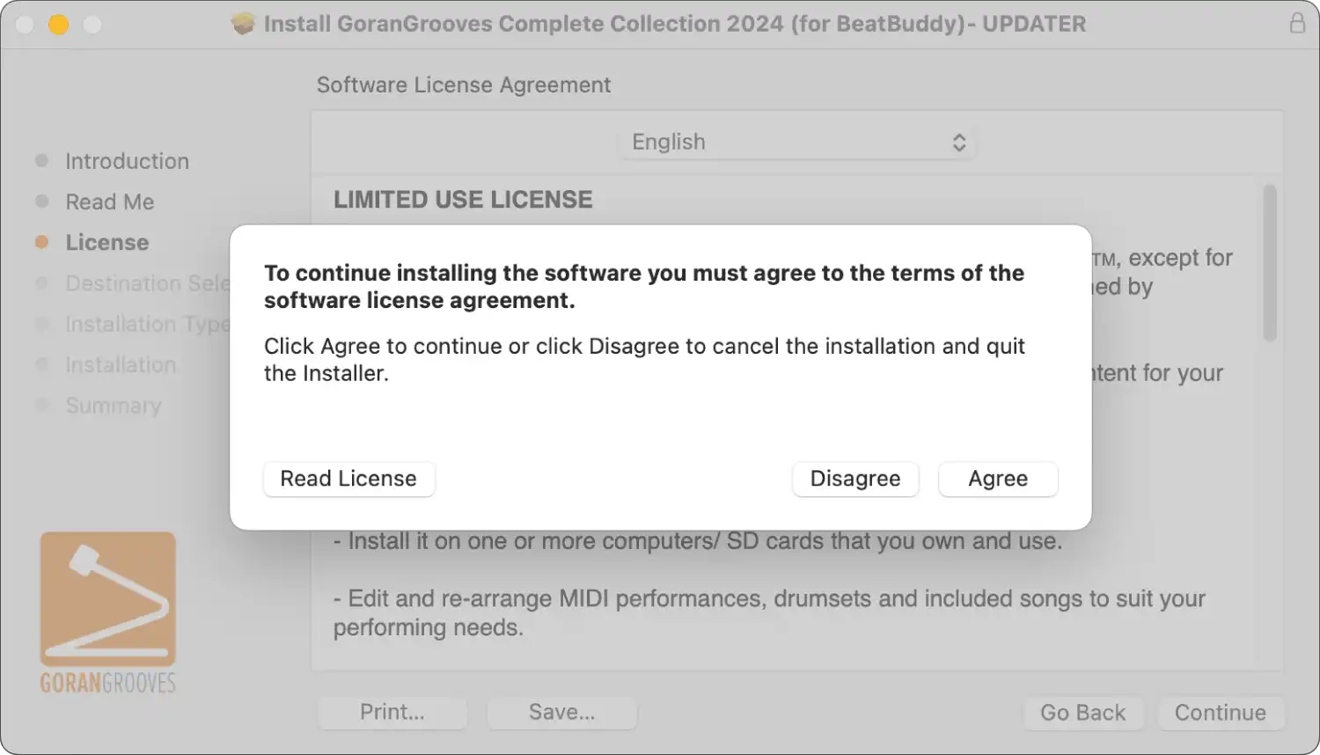The width and height of the screenshot is (1320, 755).
Task: Click the Disagree button
Action: click(855, 479)
